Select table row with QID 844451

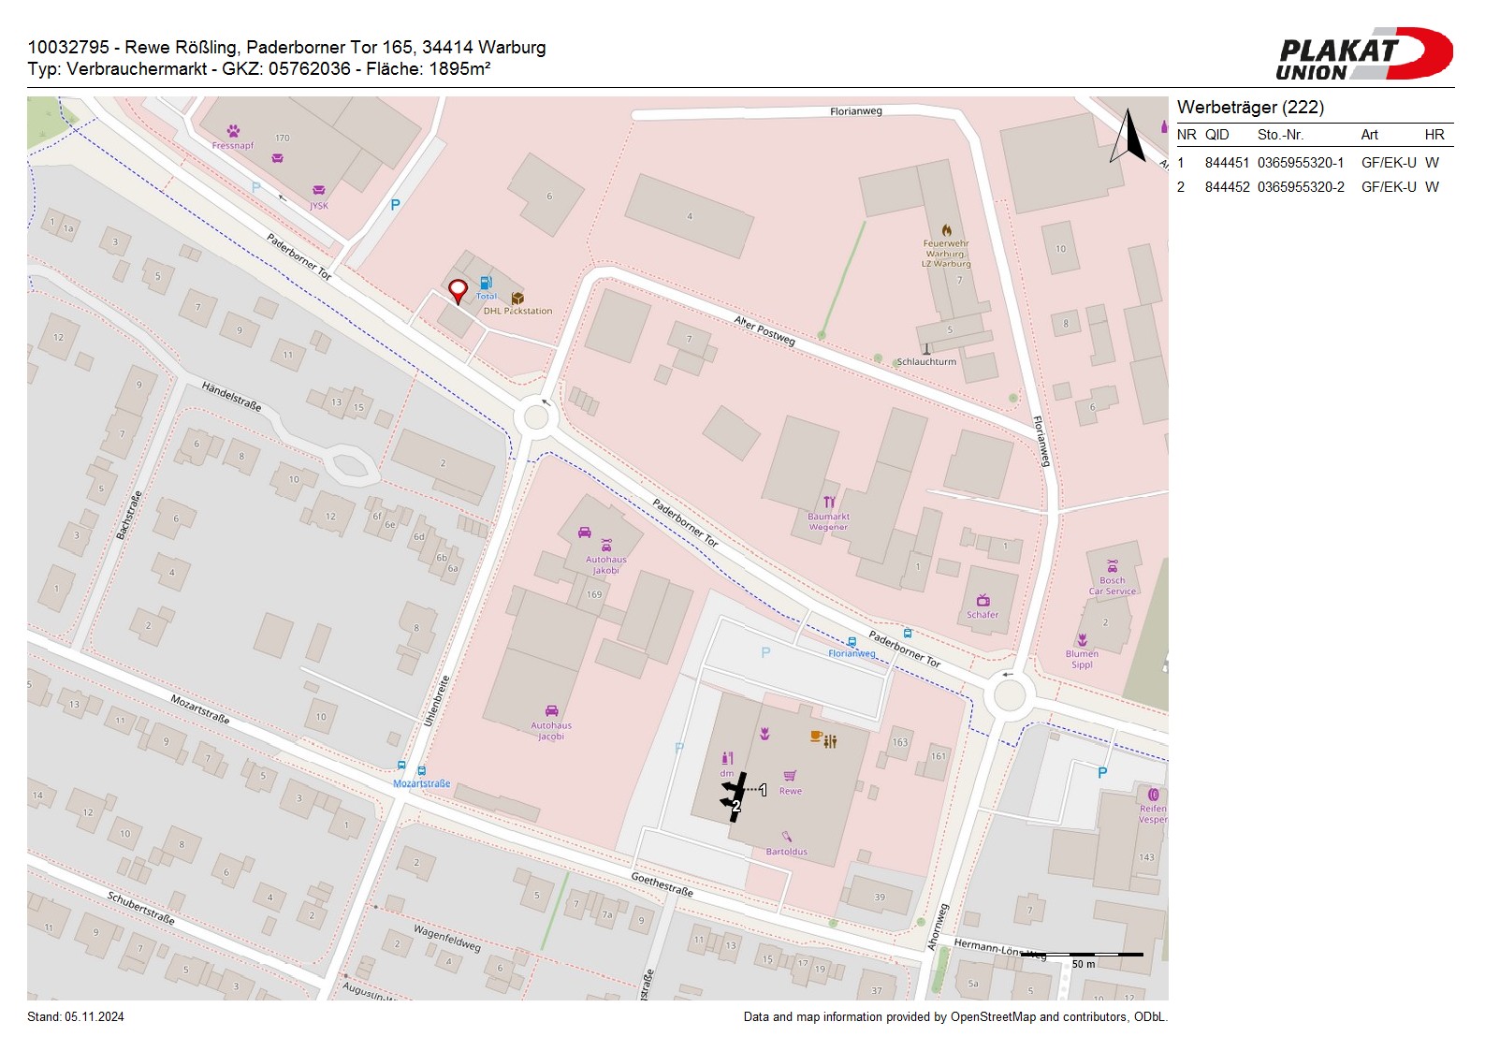[1314, 163]
